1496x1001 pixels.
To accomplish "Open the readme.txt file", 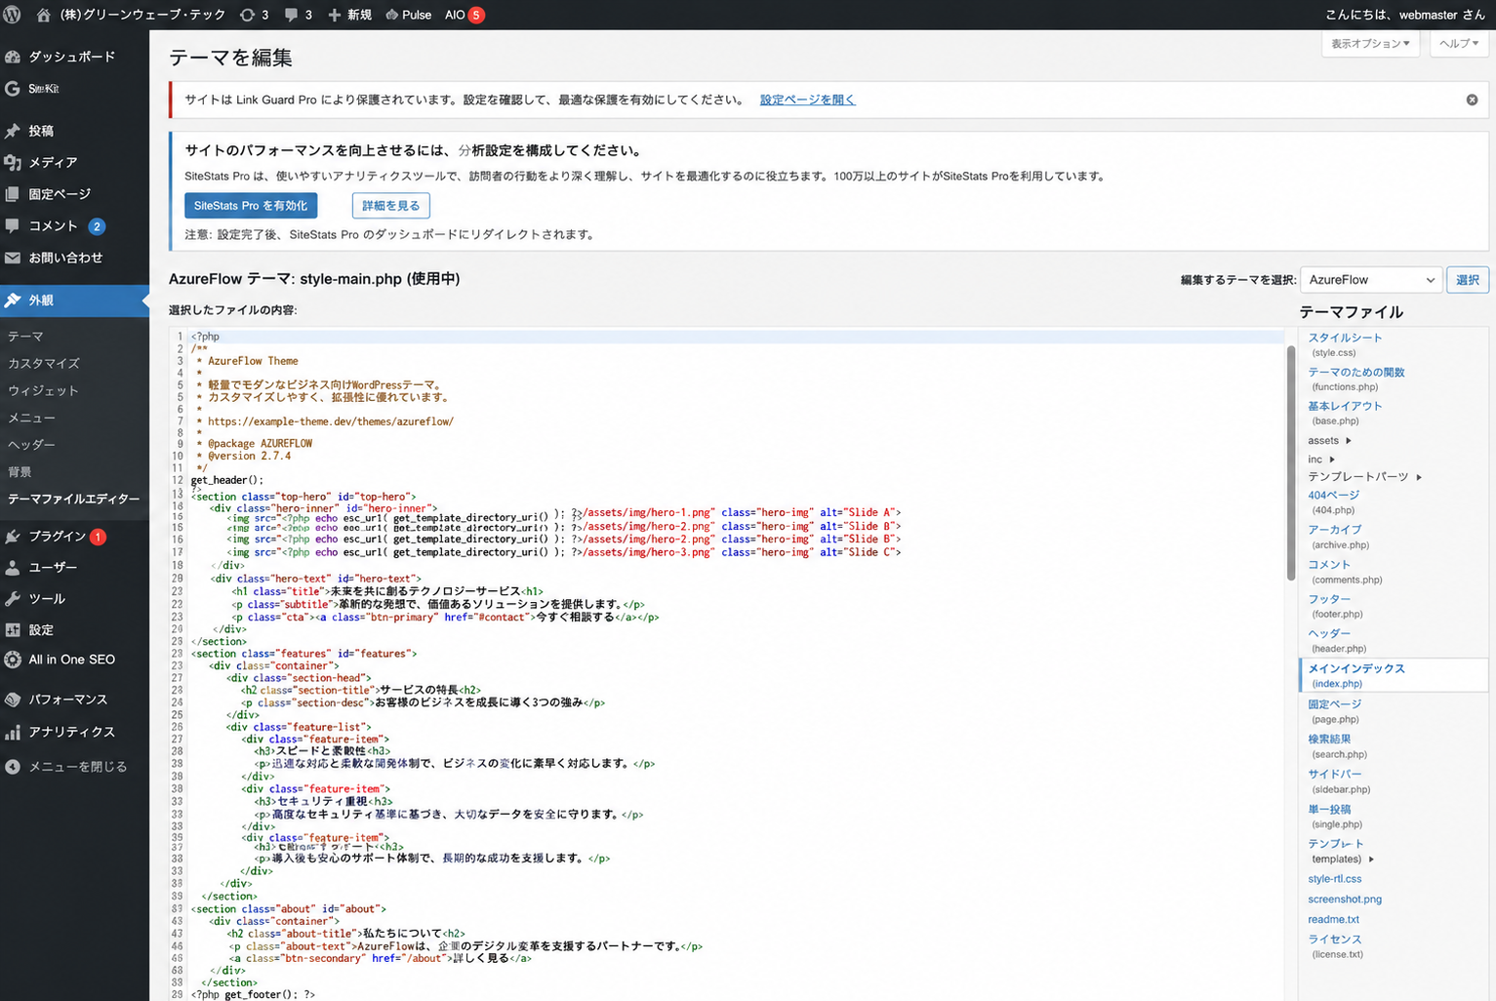I will pos(1333,919).
